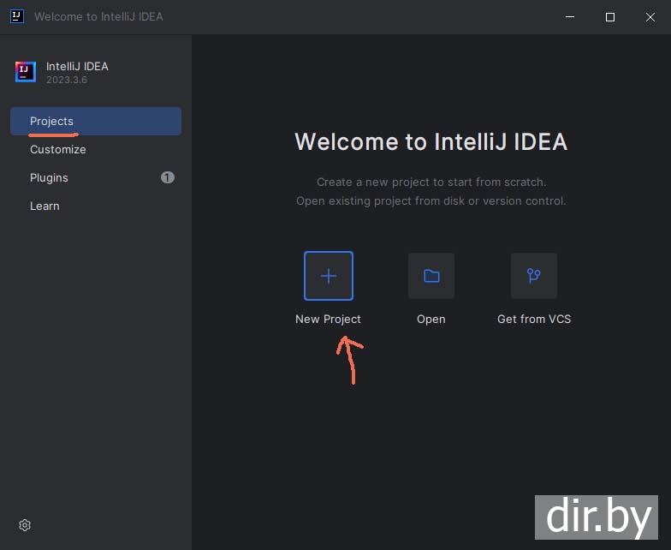Click the Get from VCS branch icon
The image size is (671, 550).
coord(534,276)
